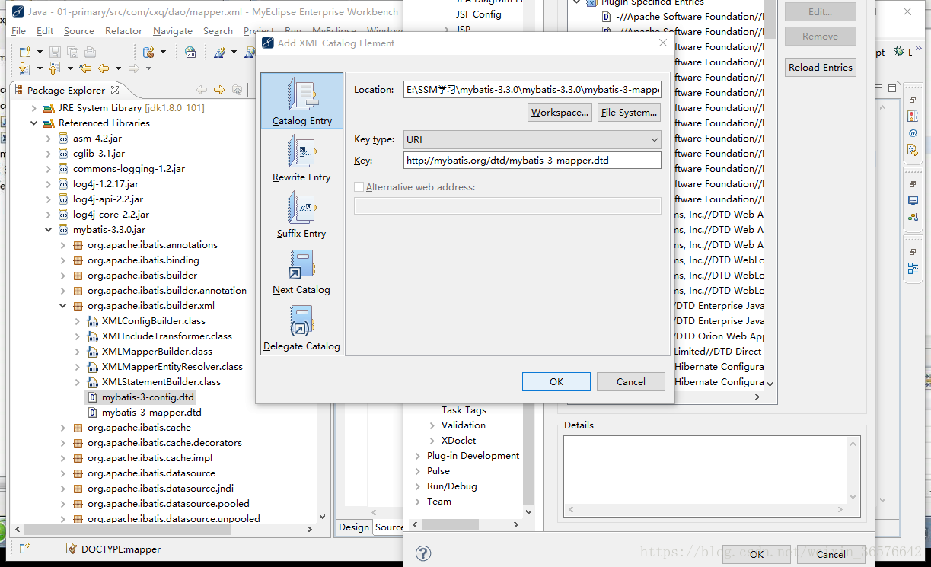Click the 2.0 web browser toolbar icon
The height and width of the screenshot is (567, 931).
click(190, 52)
